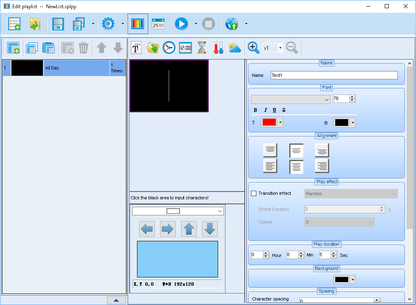Open dropdown arrow next to settings gear

(123, 24)
